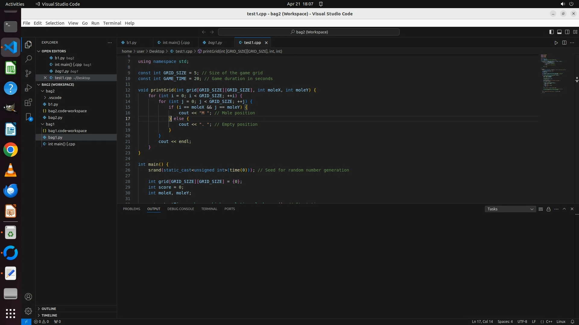The height and width of the screenshot is (325, 579).
Task: Open Run and Debug view
Action: click(28, 88)
